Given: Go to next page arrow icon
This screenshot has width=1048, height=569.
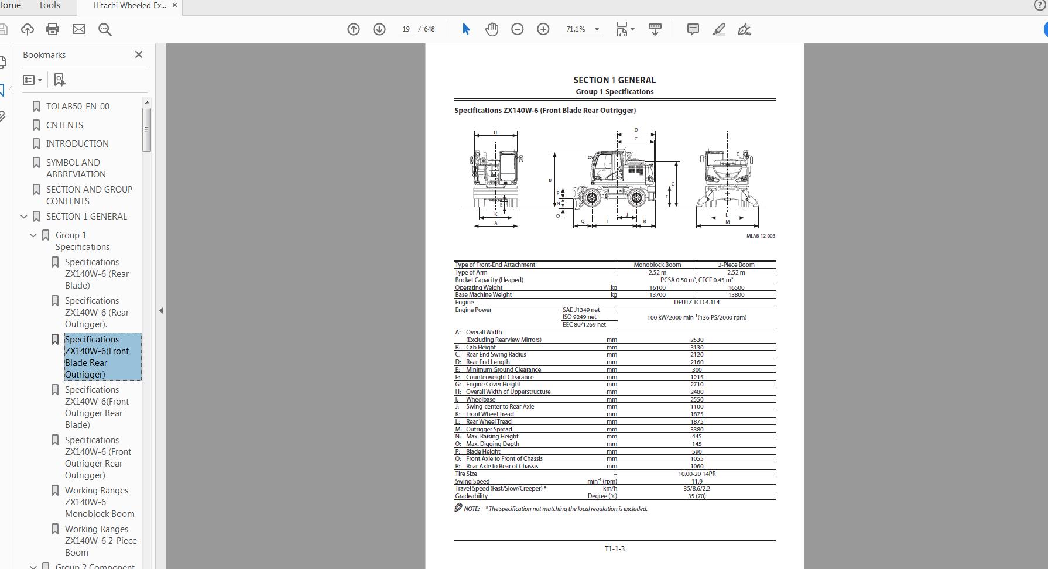Looking at the screenshot, I should click(x=379, y=29).
